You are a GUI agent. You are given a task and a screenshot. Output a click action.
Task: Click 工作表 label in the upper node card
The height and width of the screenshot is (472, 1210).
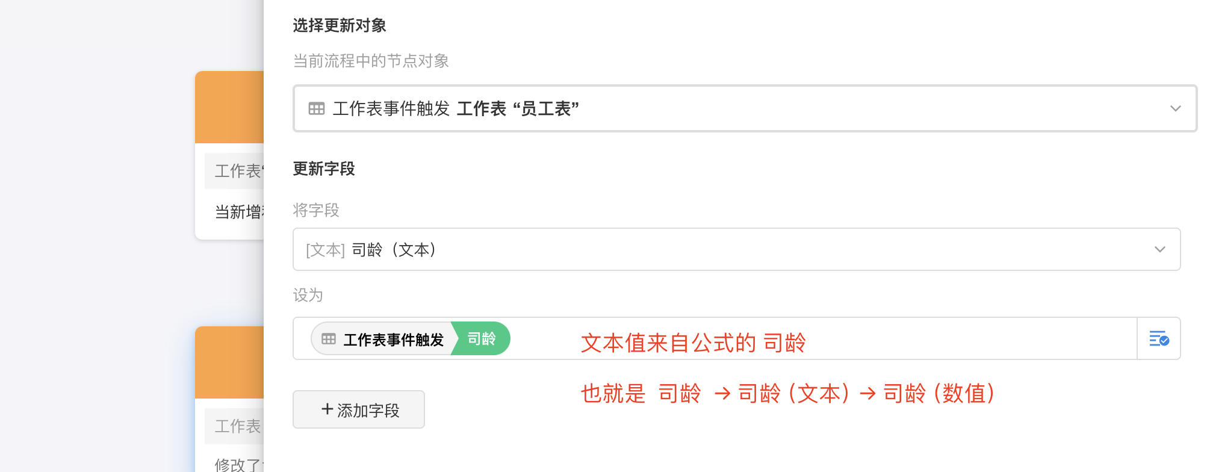pyautogui.click(x=237, y=171)
